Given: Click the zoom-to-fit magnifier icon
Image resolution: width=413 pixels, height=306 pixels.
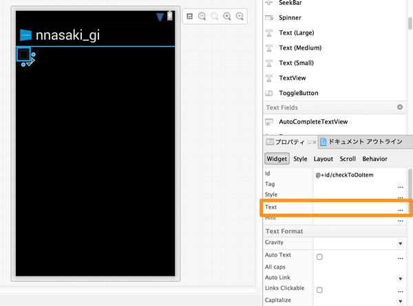Looking at the screenshot, I should pyautogui.click(x=215, y=17).
